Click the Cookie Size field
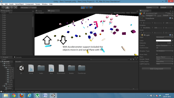 coord(164,48)
